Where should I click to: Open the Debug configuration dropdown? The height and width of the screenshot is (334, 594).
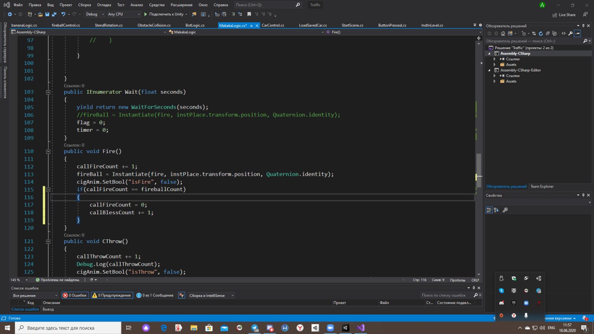(95, 14)
